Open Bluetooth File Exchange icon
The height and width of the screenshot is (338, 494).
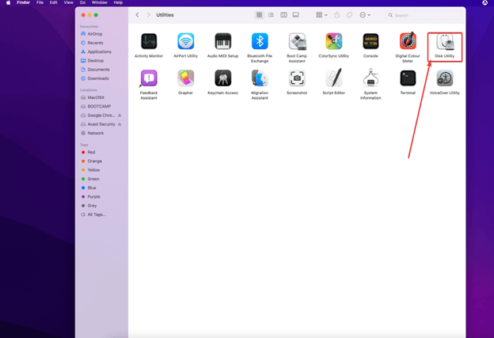coord(260,41)
